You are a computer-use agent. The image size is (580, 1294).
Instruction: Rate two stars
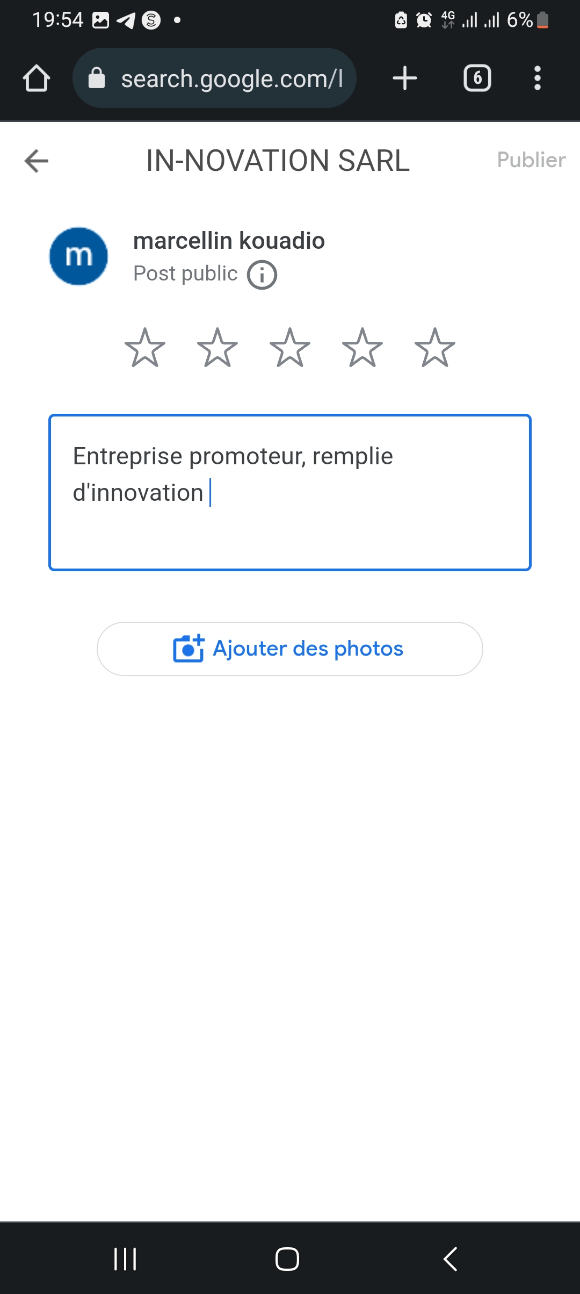[x=218, y=348]
